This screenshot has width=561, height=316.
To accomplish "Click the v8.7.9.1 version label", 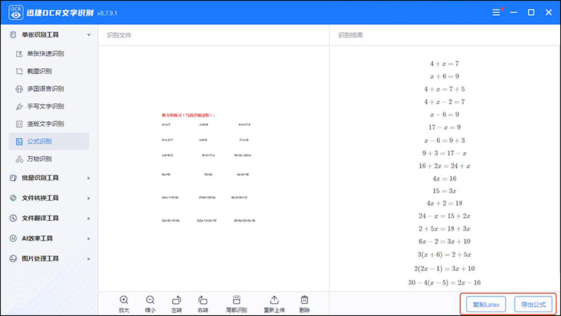I will click(107, 13).
